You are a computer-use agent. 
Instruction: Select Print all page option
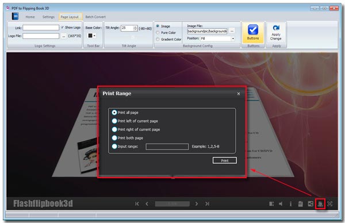[x=114, y=113]
